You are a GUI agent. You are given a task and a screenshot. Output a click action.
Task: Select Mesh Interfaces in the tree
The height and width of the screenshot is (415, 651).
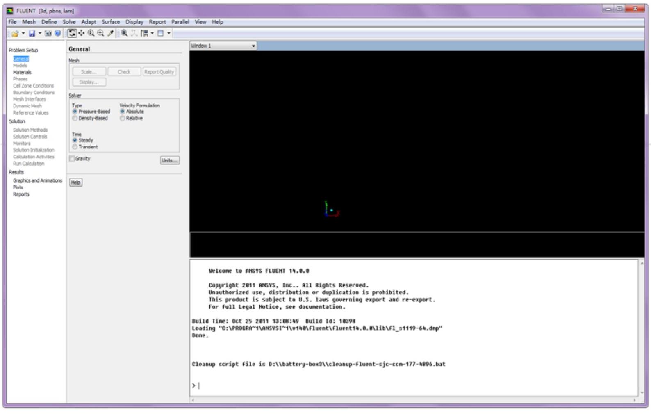click(x=30, y=99)
